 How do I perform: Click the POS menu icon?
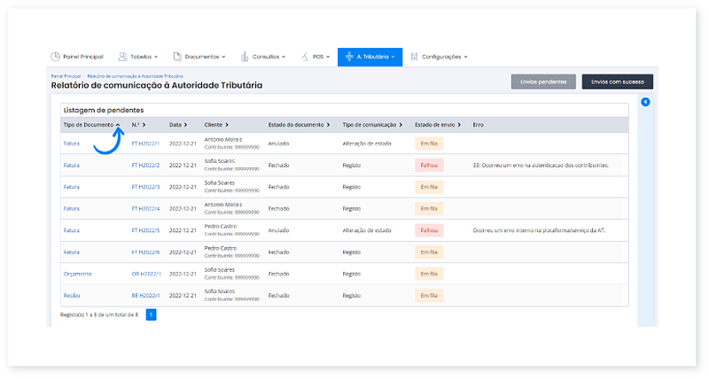[306, 57]
